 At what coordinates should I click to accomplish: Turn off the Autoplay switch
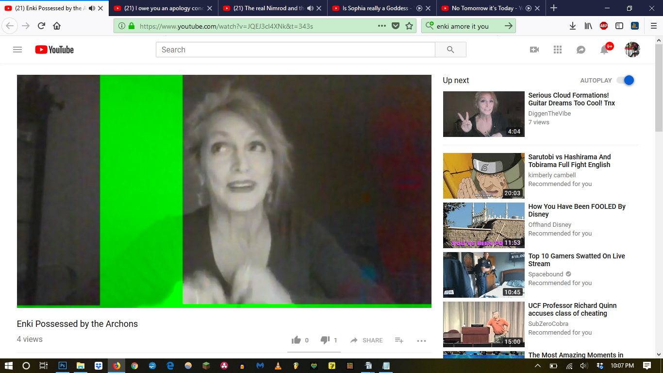pos(626,80)
